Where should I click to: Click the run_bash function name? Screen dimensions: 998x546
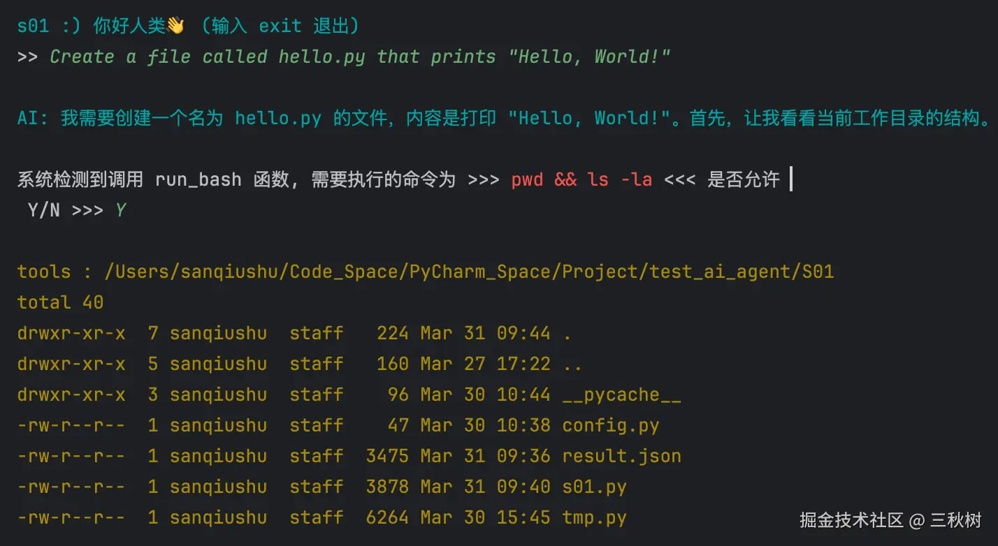point(198,179)
